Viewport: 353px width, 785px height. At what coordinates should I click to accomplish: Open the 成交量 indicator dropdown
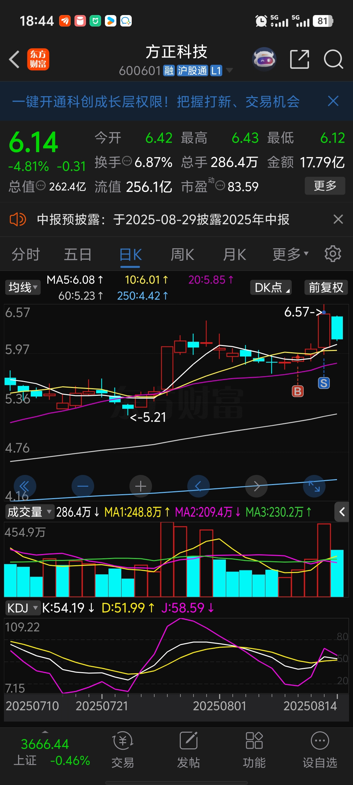30,512
